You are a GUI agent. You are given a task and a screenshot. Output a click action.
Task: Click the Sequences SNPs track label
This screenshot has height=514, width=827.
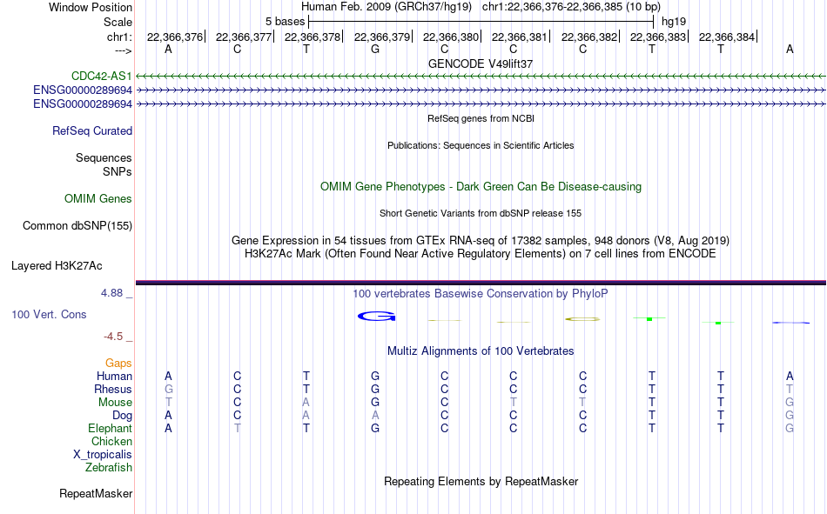pyautogui.click(x=104, y=165)
